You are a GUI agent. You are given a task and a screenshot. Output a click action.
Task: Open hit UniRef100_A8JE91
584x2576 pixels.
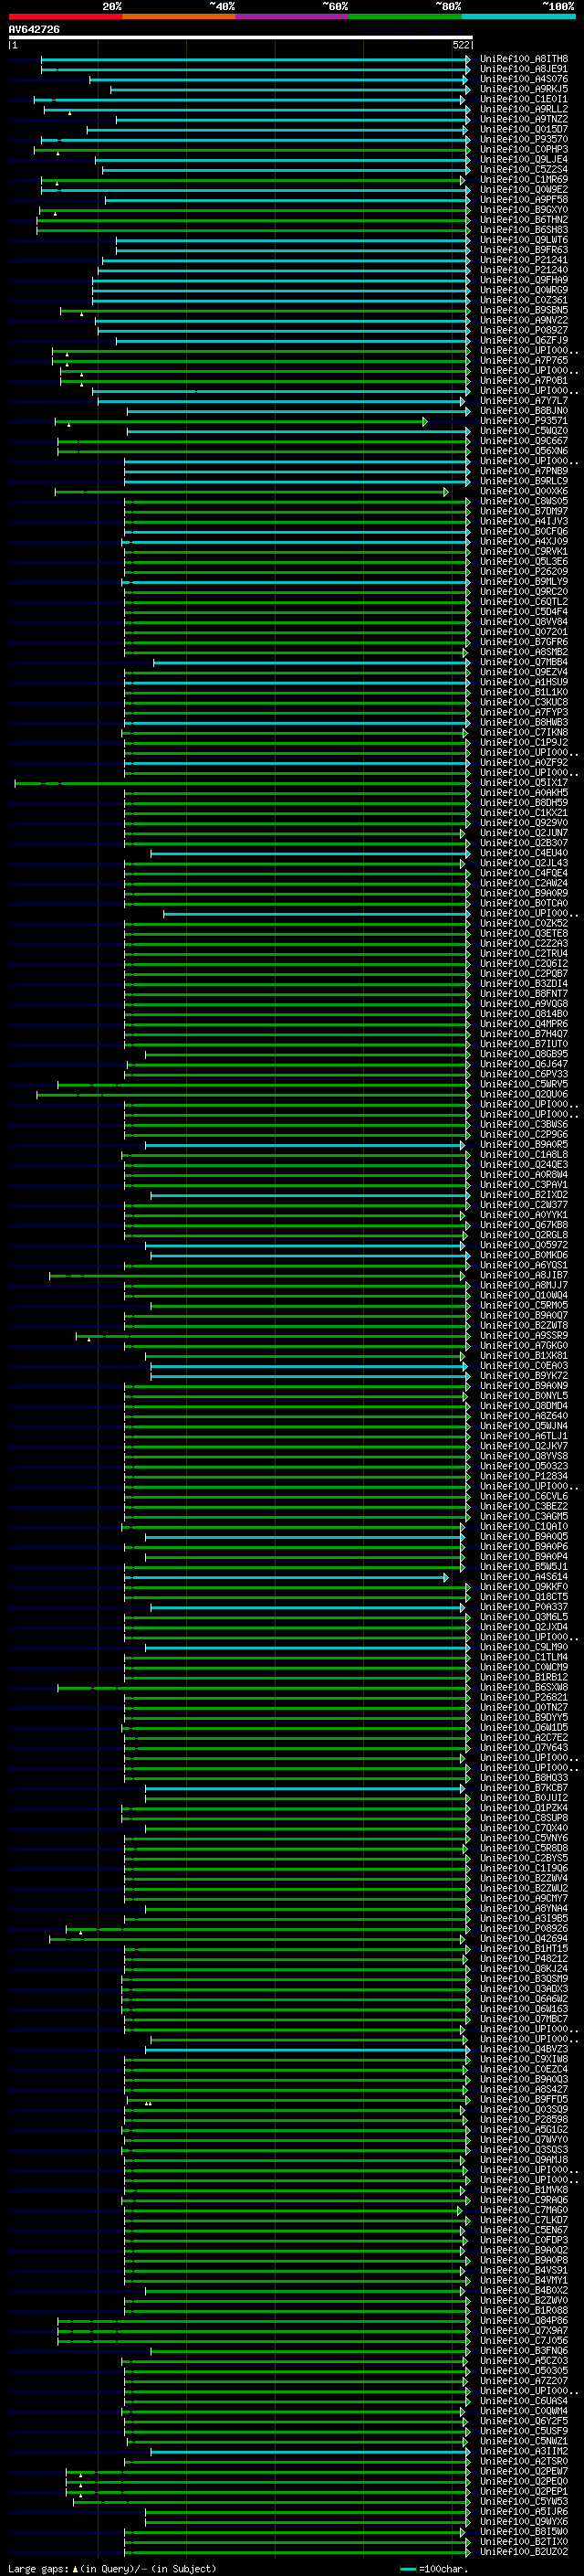(524, 69)
